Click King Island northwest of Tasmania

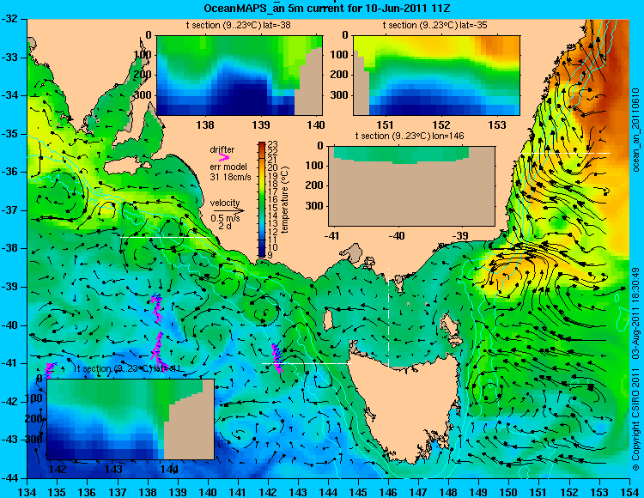coord(328,321)
